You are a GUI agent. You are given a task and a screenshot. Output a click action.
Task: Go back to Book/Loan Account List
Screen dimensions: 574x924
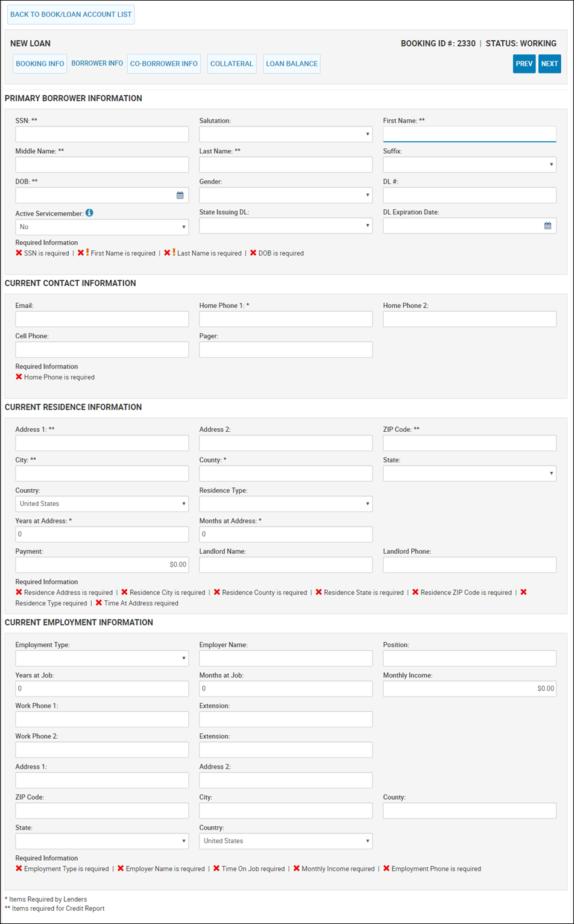tap(71, 14)
